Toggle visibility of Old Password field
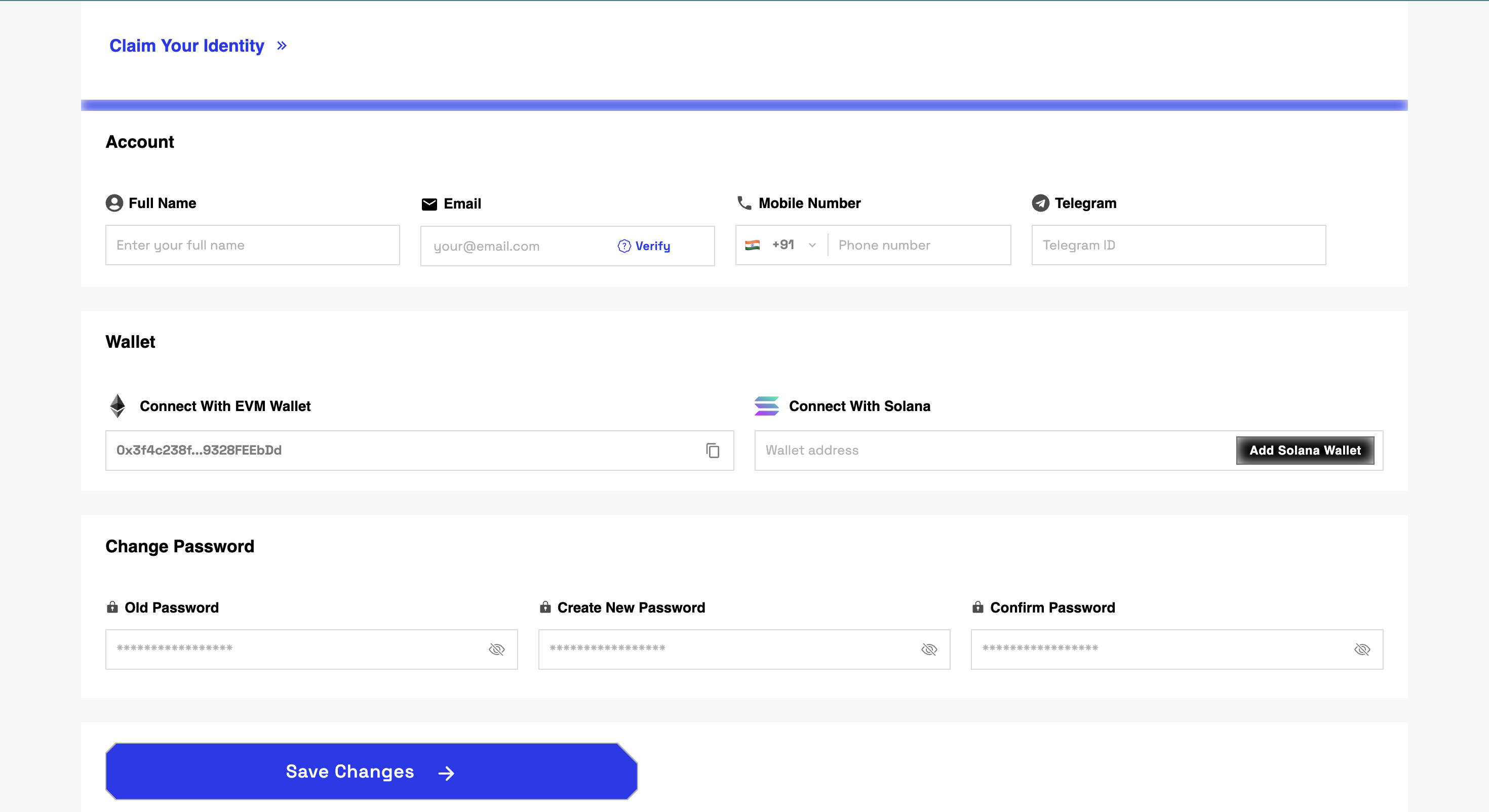 click(496, 649)
